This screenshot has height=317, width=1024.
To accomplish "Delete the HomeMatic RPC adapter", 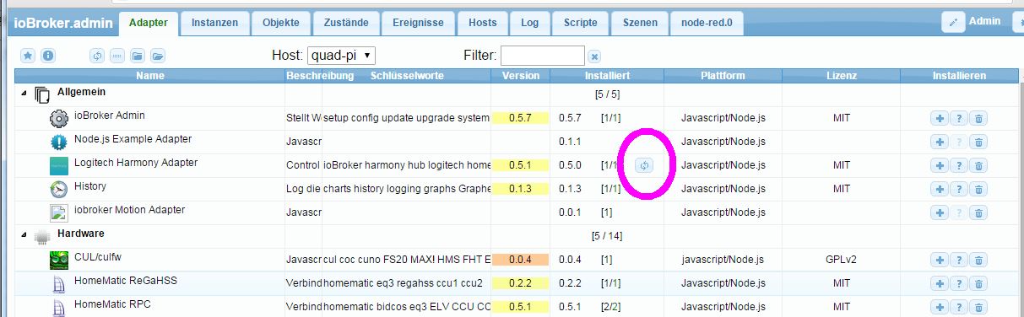I will (978, 307).
